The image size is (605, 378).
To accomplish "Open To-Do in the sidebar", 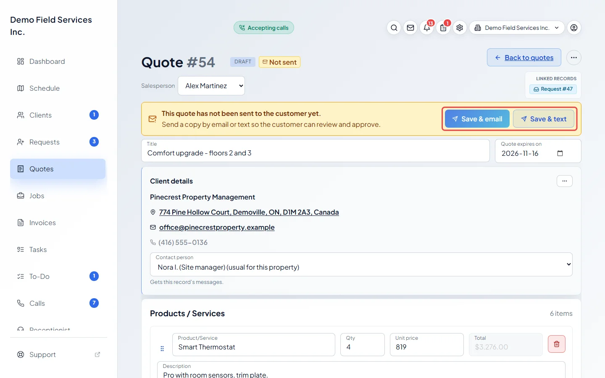I will [58, 276].
